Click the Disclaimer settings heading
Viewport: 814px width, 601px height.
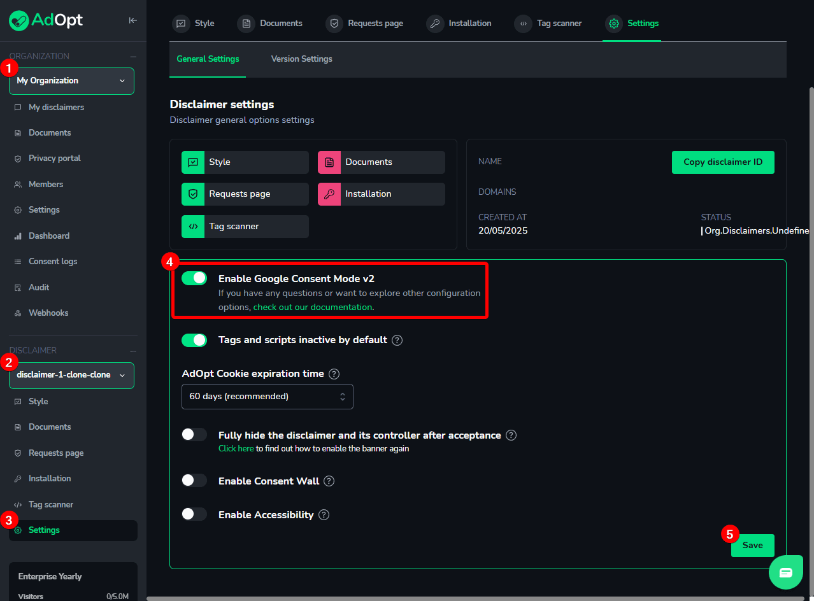click(x=222, y=104)
